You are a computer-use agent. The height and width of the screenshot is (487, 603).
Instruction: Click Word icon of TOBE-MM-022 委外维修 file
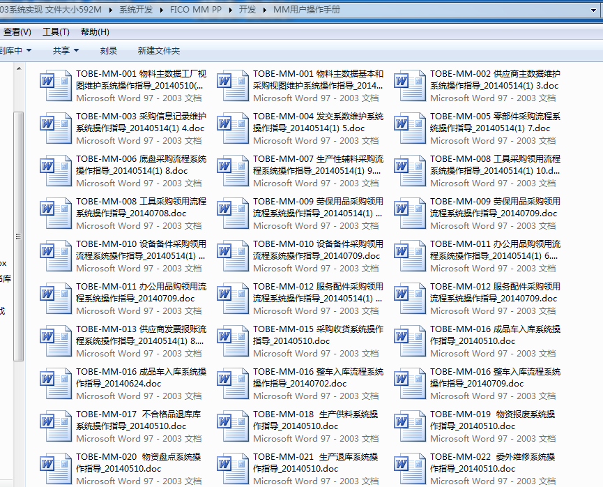(x=410, y=468)
